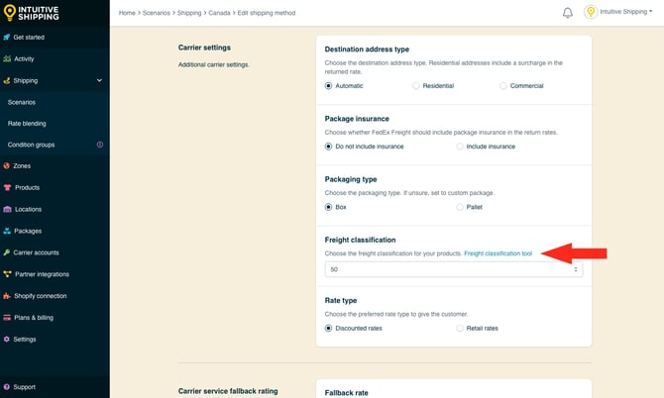Go to Canada breadcrumb
The image size is (664, 398).
click(x=219, y=13)
